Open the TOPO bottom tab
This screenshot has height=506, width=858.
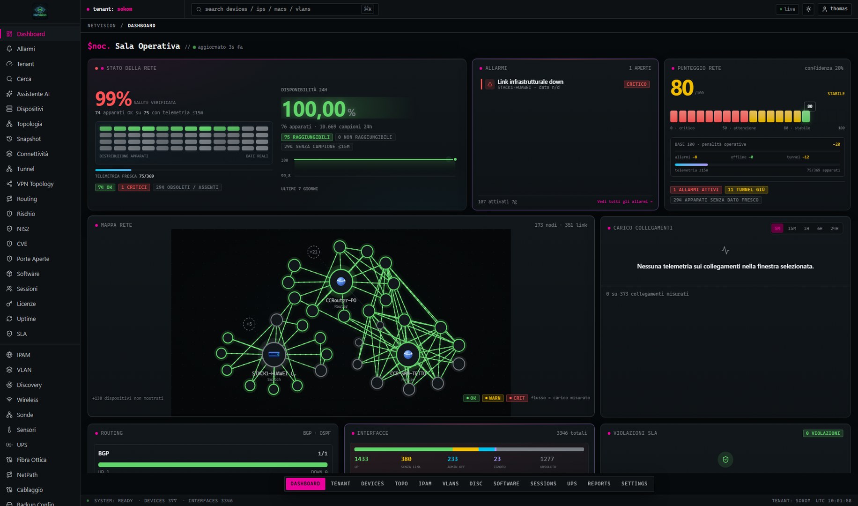401,484
